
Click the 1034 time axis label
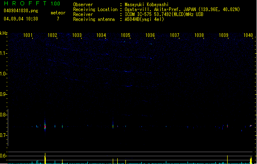[101, 35]
